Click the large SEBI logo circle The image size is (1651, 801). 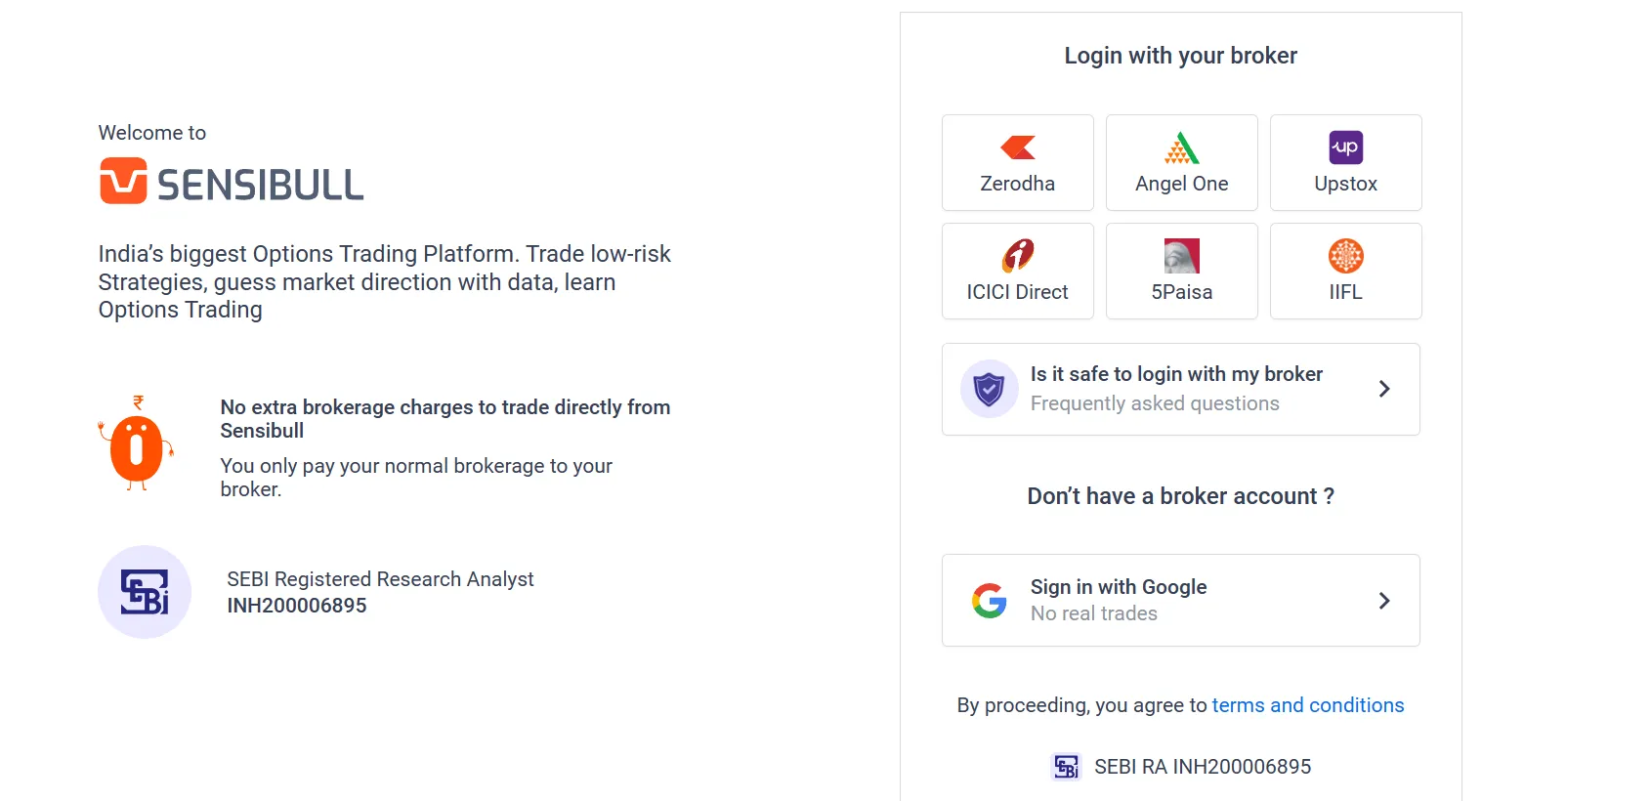(145, 592)
